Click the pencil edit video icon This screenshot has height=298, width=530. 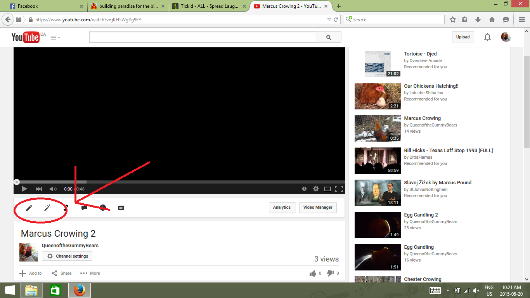tap(29, 208)
